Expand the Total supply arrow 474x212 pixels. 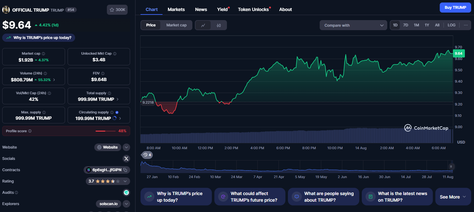[118, 99]
